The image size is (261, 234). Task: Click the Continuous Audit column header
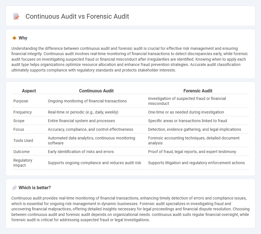pos(96,91)
